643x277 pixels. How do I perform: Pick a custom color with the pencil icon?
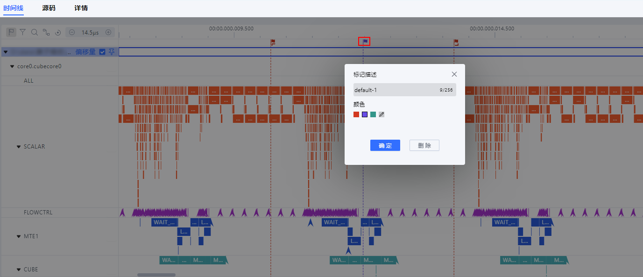click(x=382, y=114)
